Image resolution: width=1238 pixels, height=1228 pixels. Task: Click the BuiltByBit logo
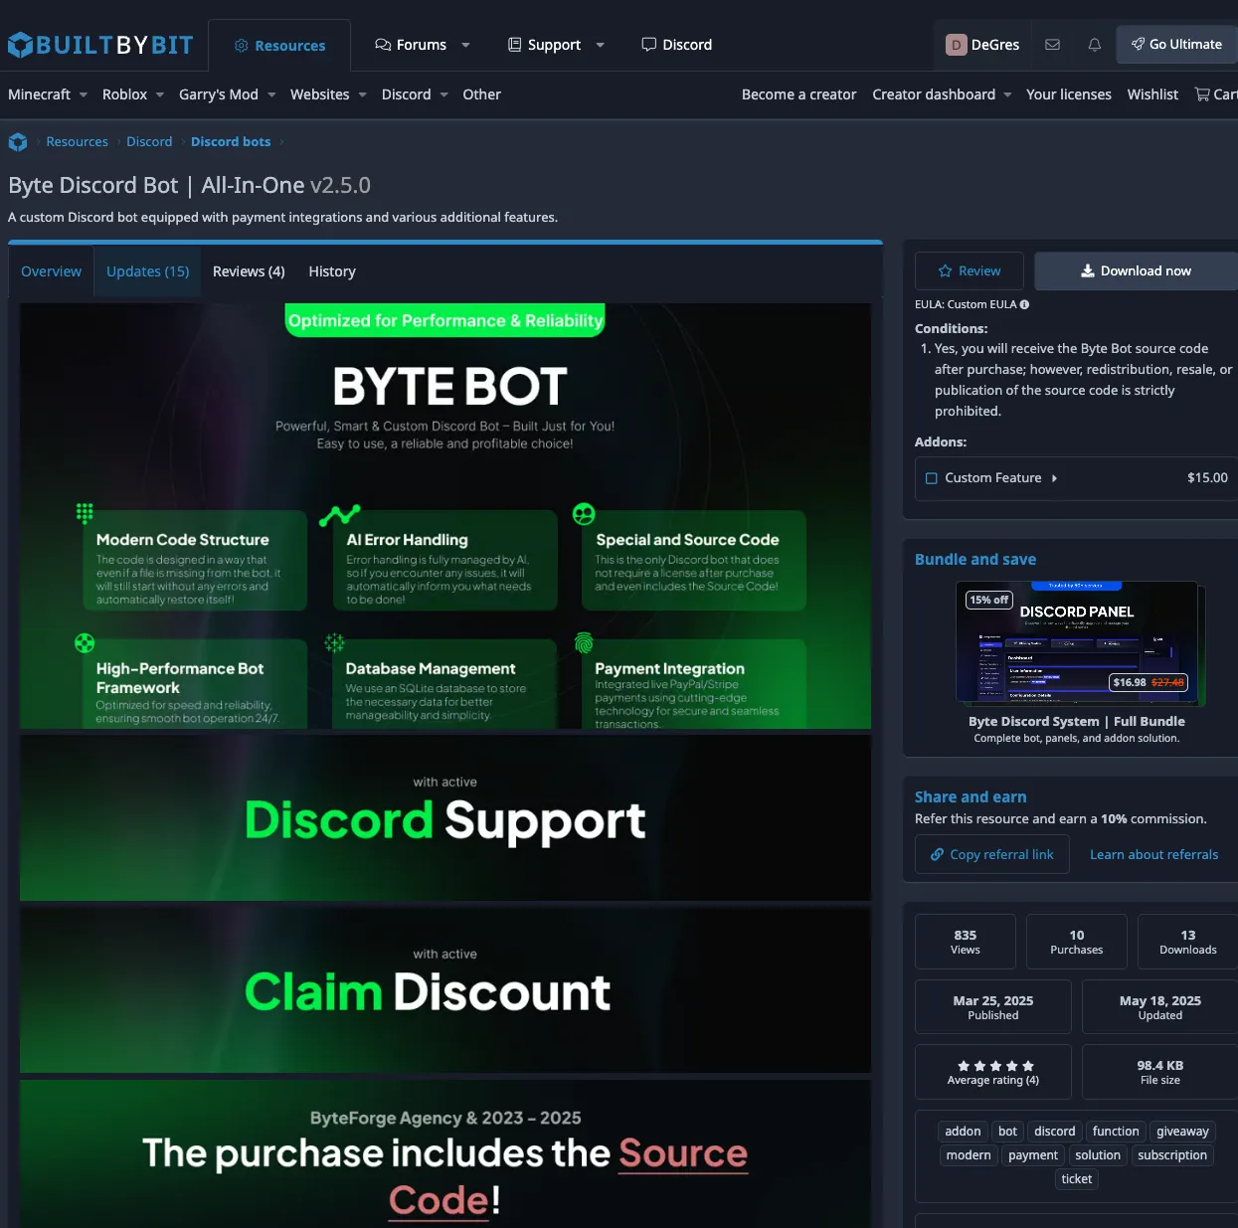pos(100,45)
